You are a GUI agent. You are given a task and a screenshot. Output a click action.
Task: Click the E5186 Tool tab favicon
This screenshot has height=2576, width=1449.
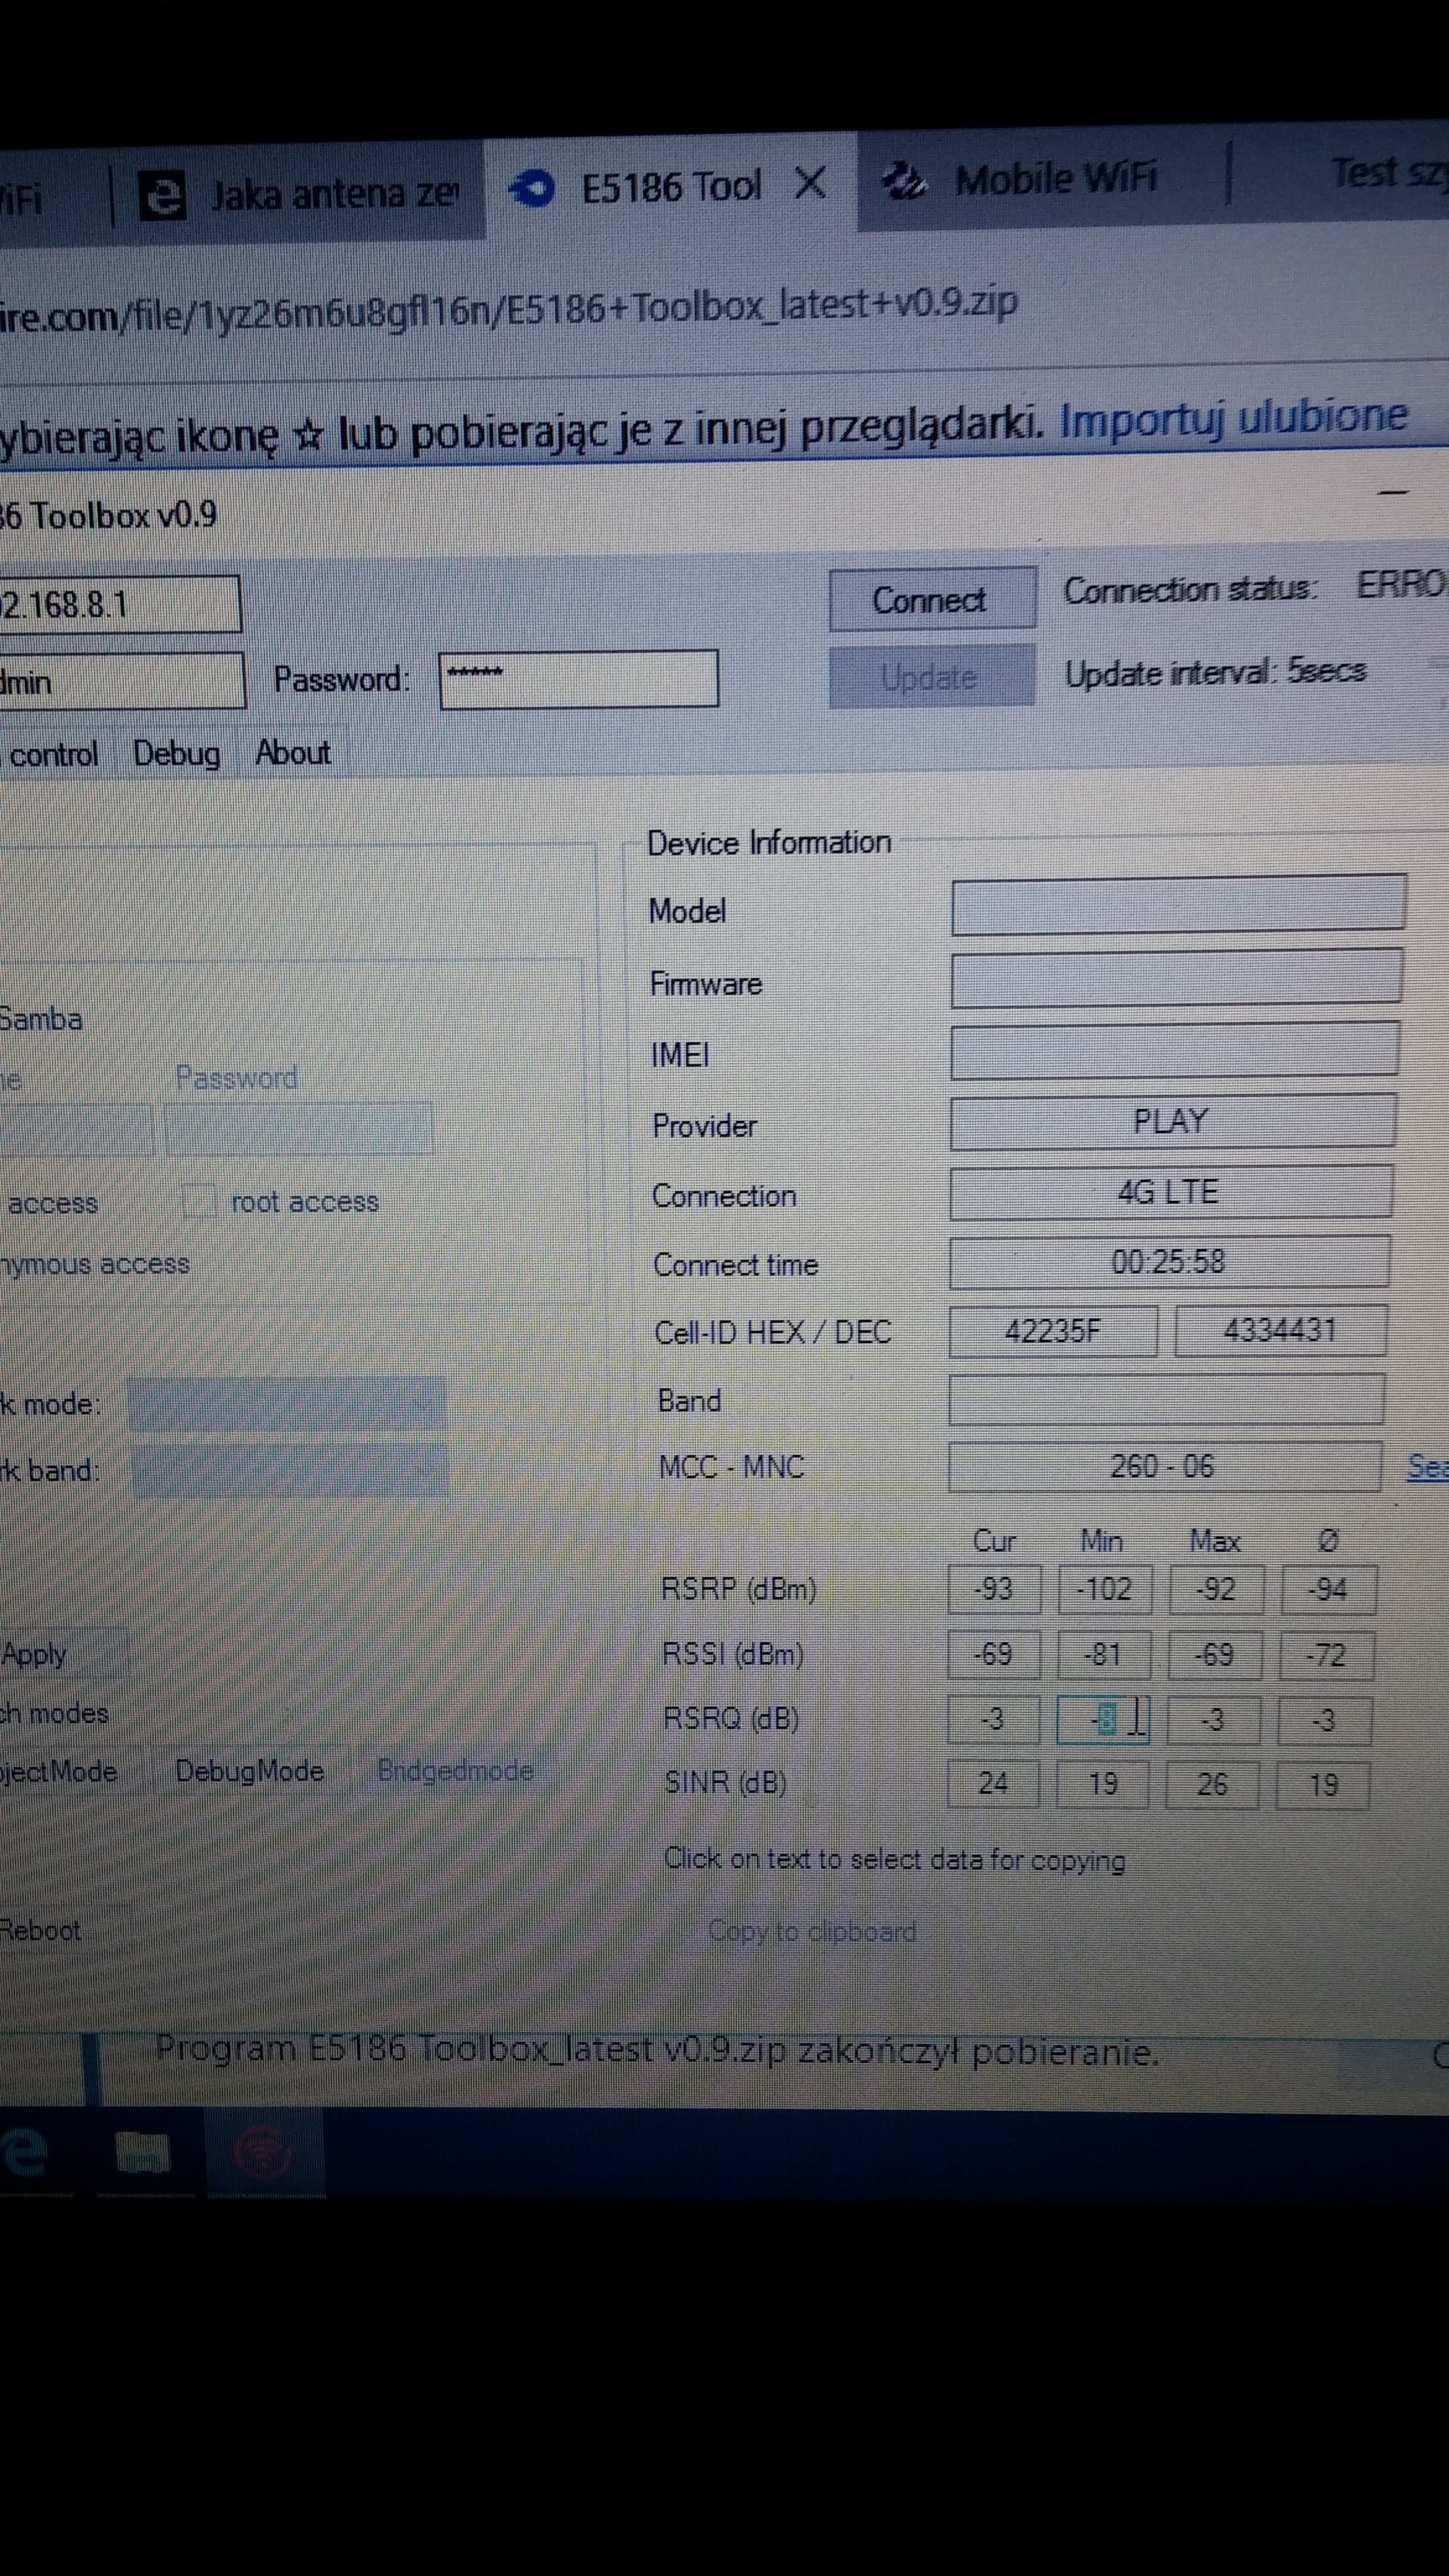click(532, 188)
